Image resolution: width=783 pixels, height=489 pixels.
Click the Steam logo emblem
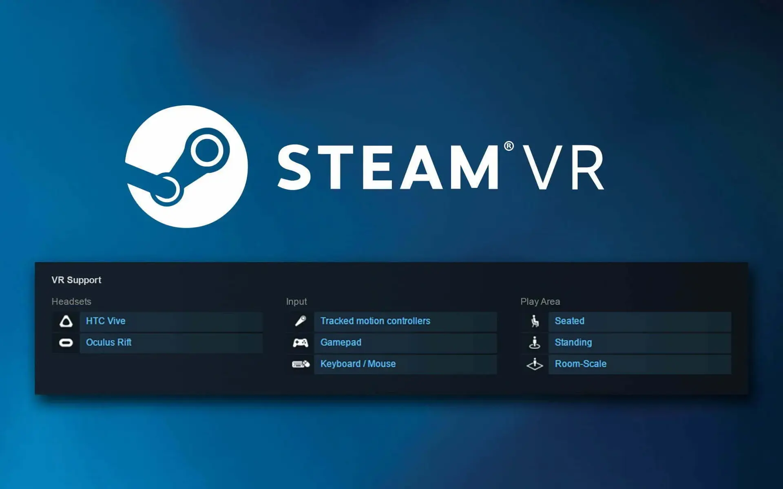click(x=186, y=166)
